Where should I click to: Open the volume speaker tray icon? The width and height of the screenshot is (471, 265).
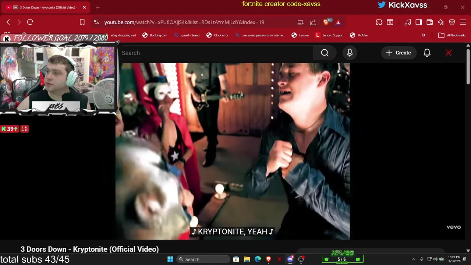coord(435,259)
